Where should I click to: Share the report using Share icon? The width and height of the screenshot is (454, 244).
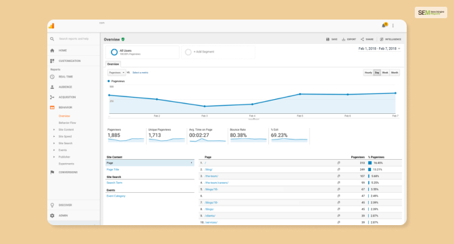click(362, 39)
